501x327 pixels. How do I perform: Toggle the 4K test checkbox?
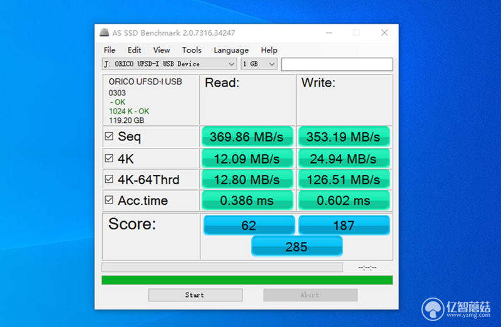pyautogui.click(x=109, y=158)
